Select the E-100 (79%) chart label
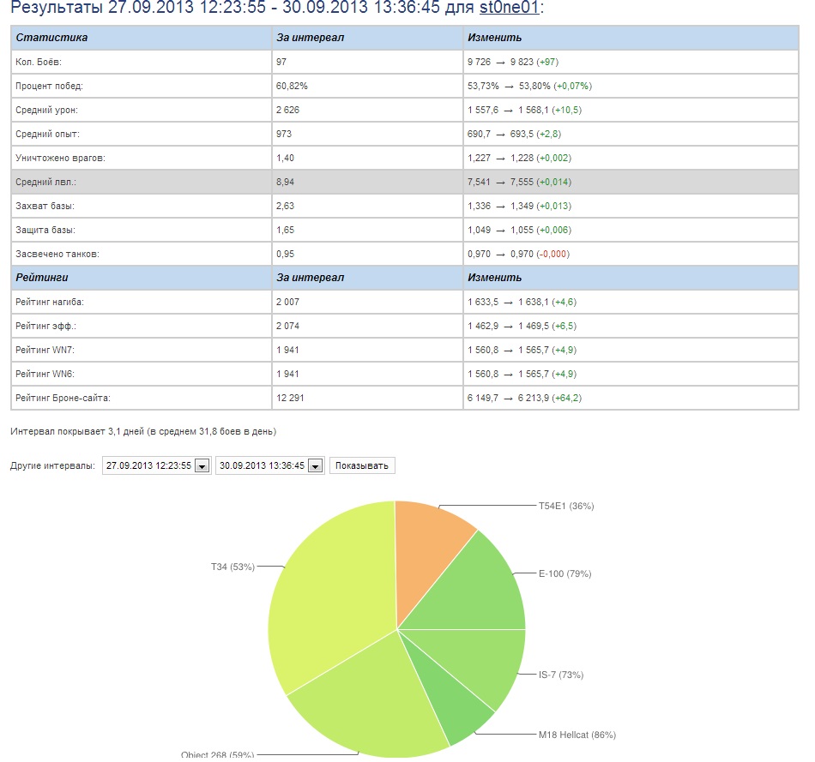Image resolution: width=815 pixels, height=762 pixels. click(565, 573)
